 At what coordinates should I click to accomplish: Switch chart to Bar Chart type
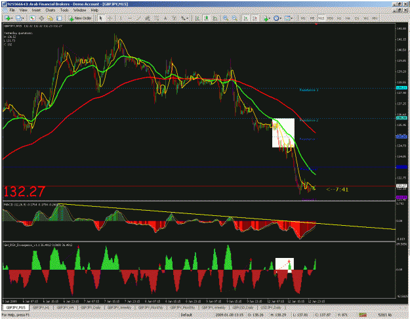point(197,18)
